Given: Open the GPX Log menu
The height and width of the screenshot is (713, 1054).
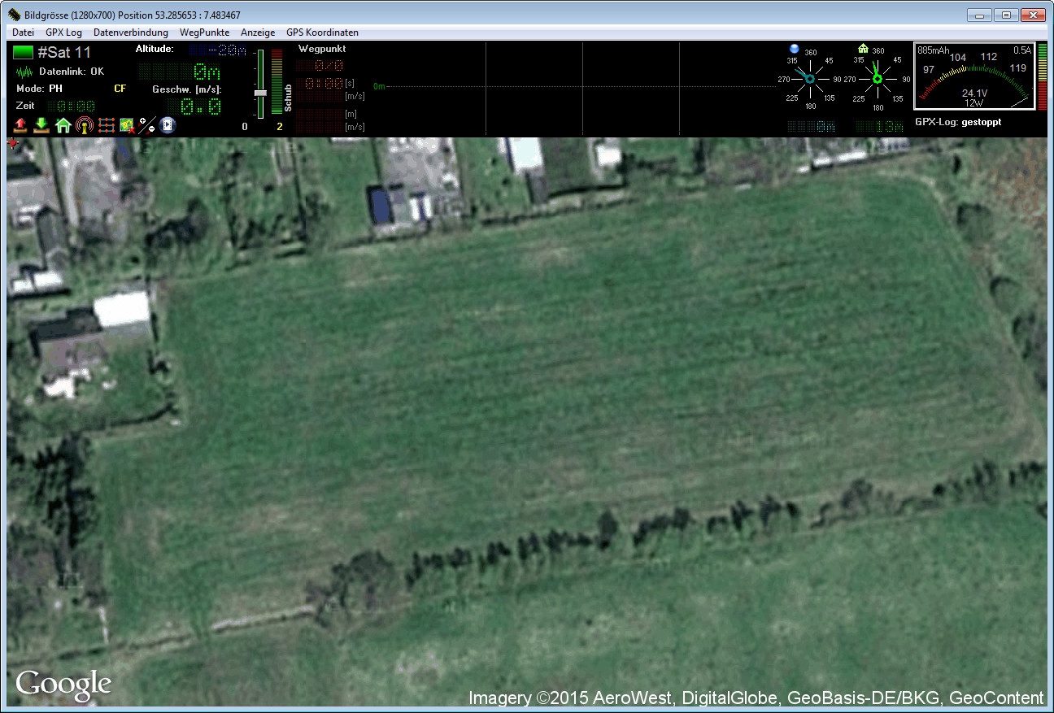Looking at the screenshot, I should coord(63,33).
